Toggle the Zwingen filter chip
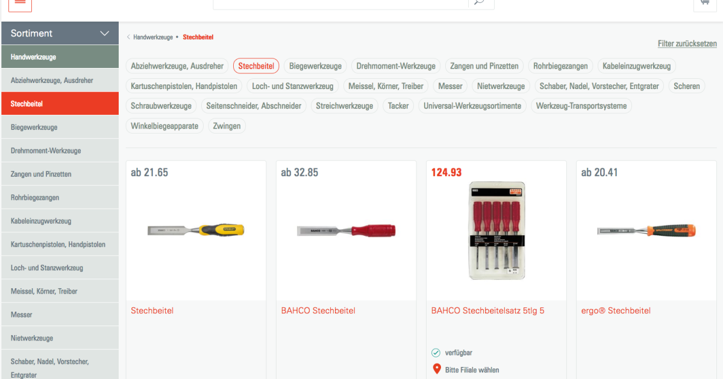 227,126
